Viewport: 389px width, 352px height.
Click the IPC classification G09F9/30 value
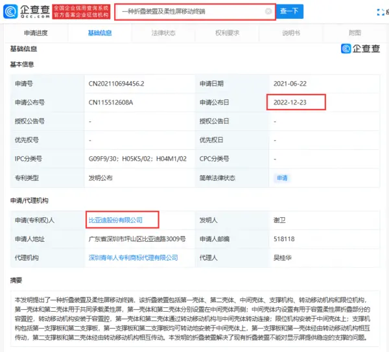click(x=137, y=159)
